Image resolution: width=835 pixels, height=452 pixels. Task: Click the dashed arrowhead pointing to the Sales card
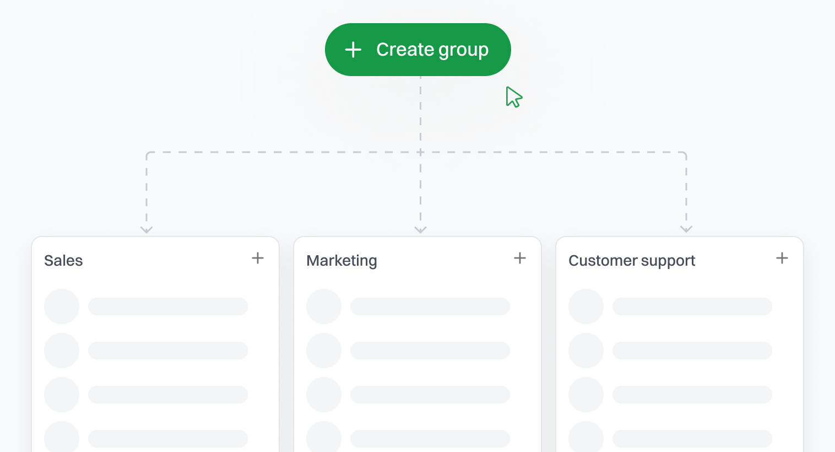147,229
